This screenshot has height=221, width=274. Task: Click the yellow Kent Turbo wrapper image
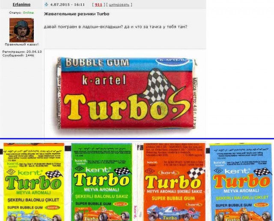coord(33,182)
